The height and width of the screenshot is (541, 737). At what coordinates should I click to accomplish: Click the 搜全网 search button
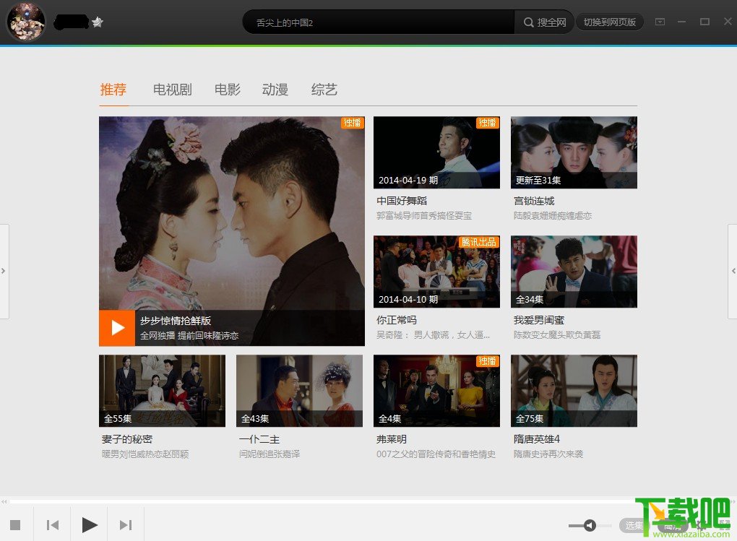pyautogui.click(x=545, y=22)
